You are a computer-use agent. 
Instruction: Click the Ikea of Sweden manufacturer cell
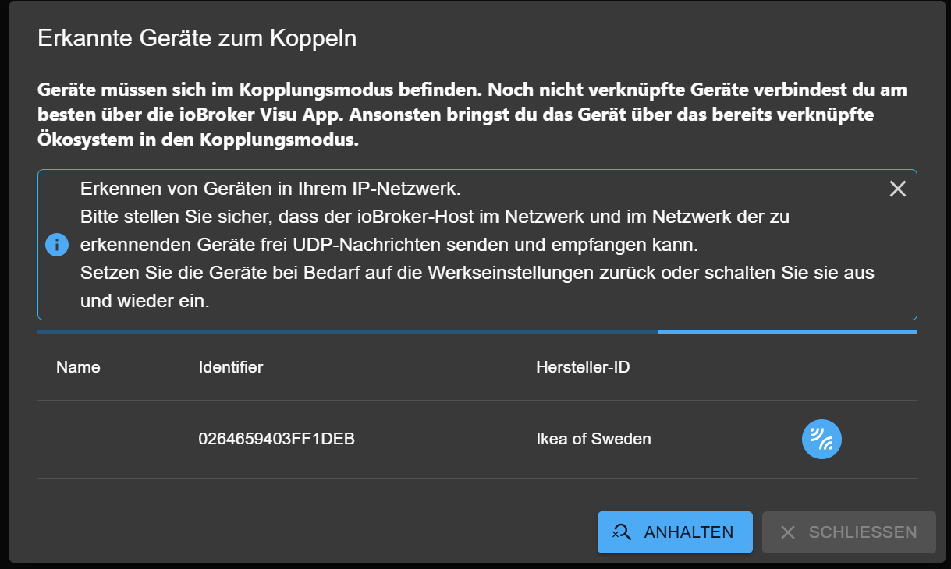593,439
